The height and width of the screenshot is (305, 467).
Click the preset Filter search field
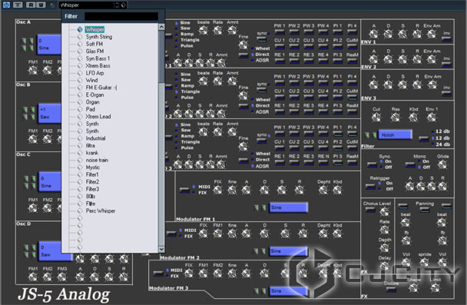tap(121, 16)
